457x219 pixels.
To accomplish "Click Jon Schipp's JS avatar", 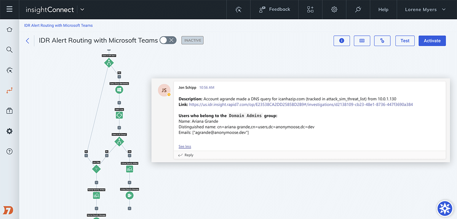I will 164,90.
